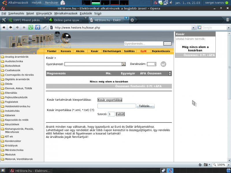Click the Darabszám quantity field

click(x=152, y=64)
